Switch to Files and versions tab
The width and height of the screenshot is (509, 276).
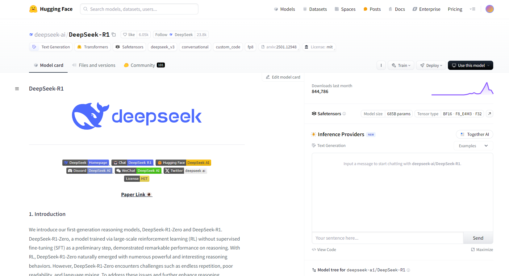point(94,65)
